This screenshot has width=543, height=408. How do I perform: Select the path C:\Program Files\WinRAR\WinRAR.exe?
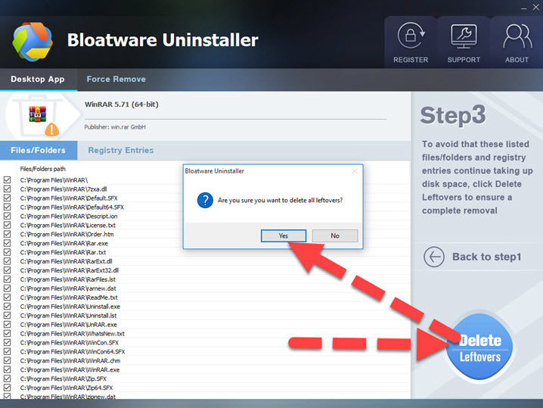(x=70, y=369)
